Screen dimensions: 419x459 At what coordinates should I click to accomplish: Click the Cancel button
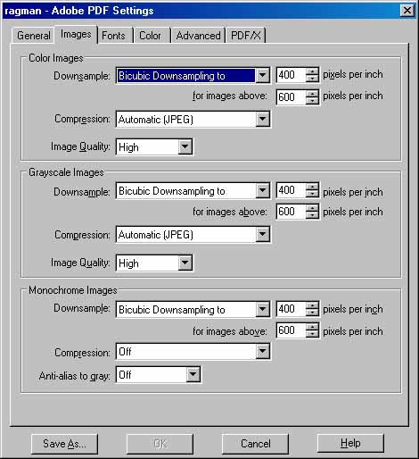pos(255,444)
